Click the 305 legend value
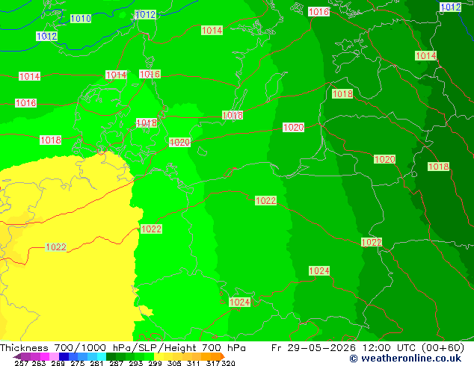474x366 pixels. coord(174,363)
